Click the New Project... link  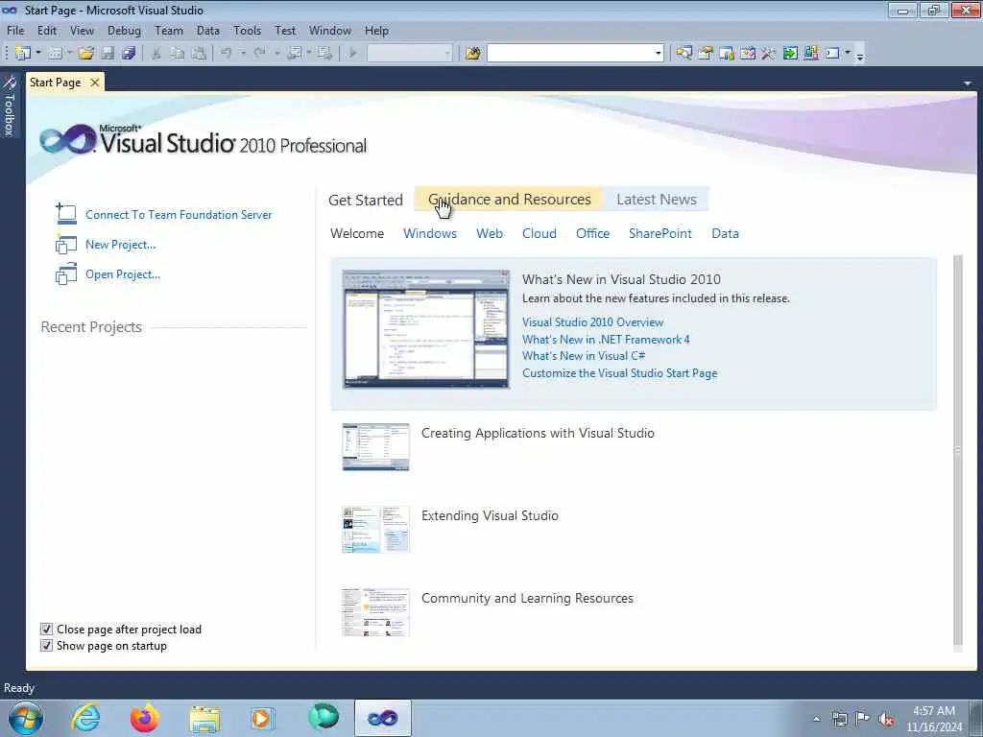[120, 245]
